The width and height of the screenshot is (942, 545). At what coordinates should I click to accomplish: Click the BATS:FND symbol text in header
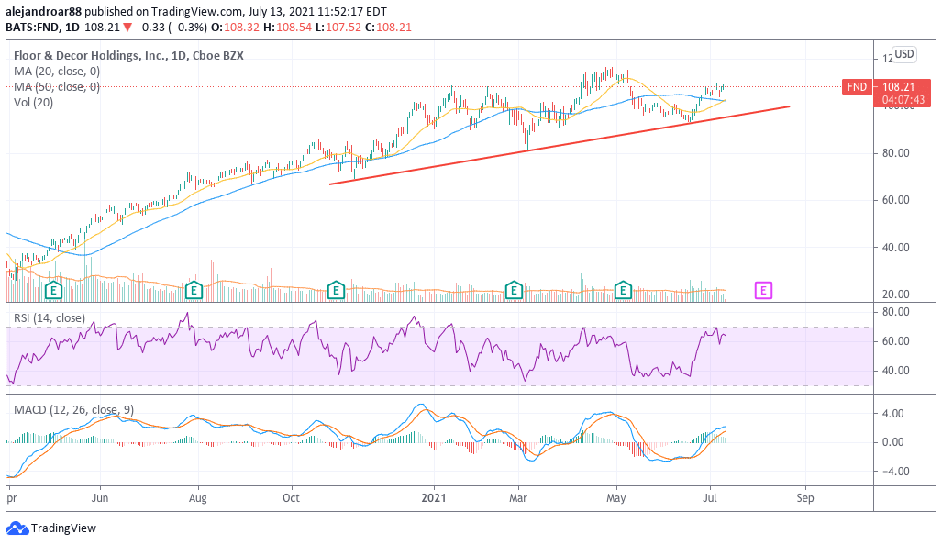click(34, 27)
